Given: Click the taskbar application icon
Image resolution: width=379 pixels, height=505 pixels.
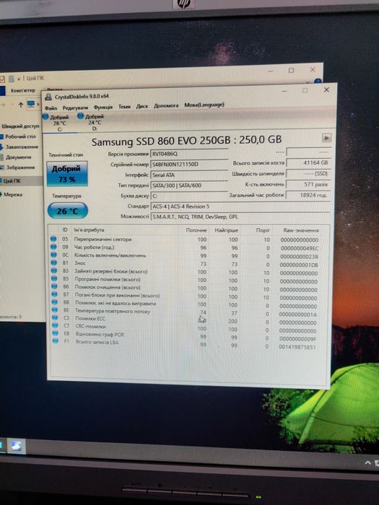Looking at the screenshot, I should [16, 446].
